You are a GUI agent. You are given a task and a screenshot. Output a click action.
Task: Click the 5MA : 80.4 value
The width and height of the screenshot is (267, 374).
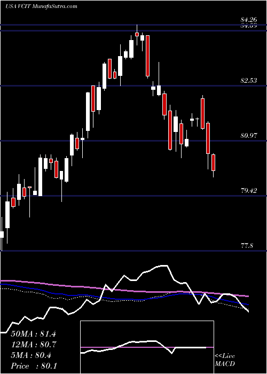31,355
